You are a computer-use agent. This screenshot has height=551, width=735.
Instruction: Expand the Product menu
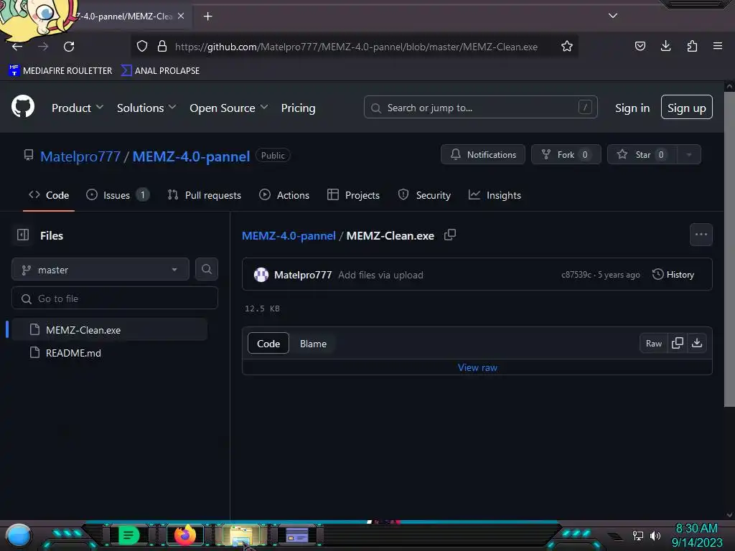[78, 108]
